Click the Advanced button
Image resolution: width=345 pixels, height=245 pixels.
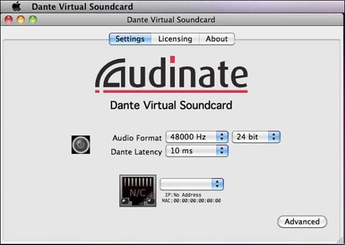[x=302, y=221]
